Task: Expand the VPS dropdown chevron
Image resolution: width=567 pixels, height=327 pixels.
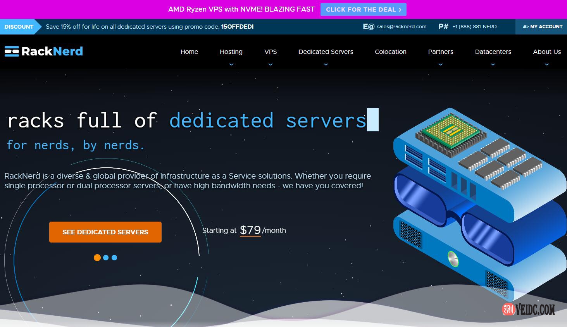Action: [271, 65]
